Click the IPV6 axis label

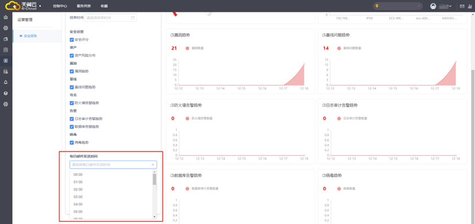tap(369, 18)
